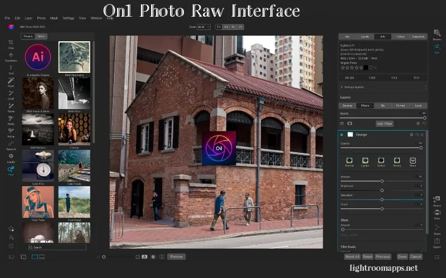
Task: Activate the Liquify tool
Action: [x=11, y=157]
